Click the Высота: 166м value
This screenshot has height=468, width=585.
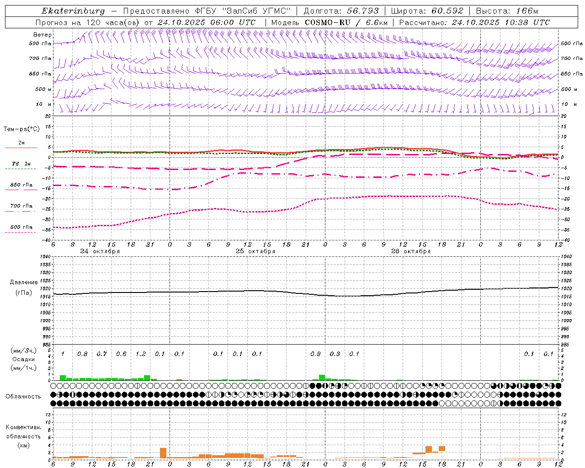(x=507, y=11)
